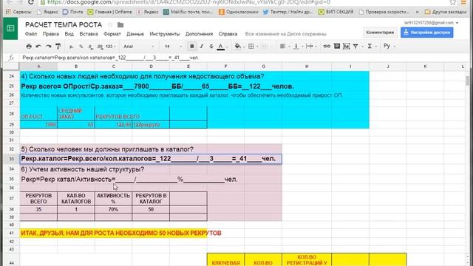
Task: Open the Данные menu
Action: click(135, 34)
